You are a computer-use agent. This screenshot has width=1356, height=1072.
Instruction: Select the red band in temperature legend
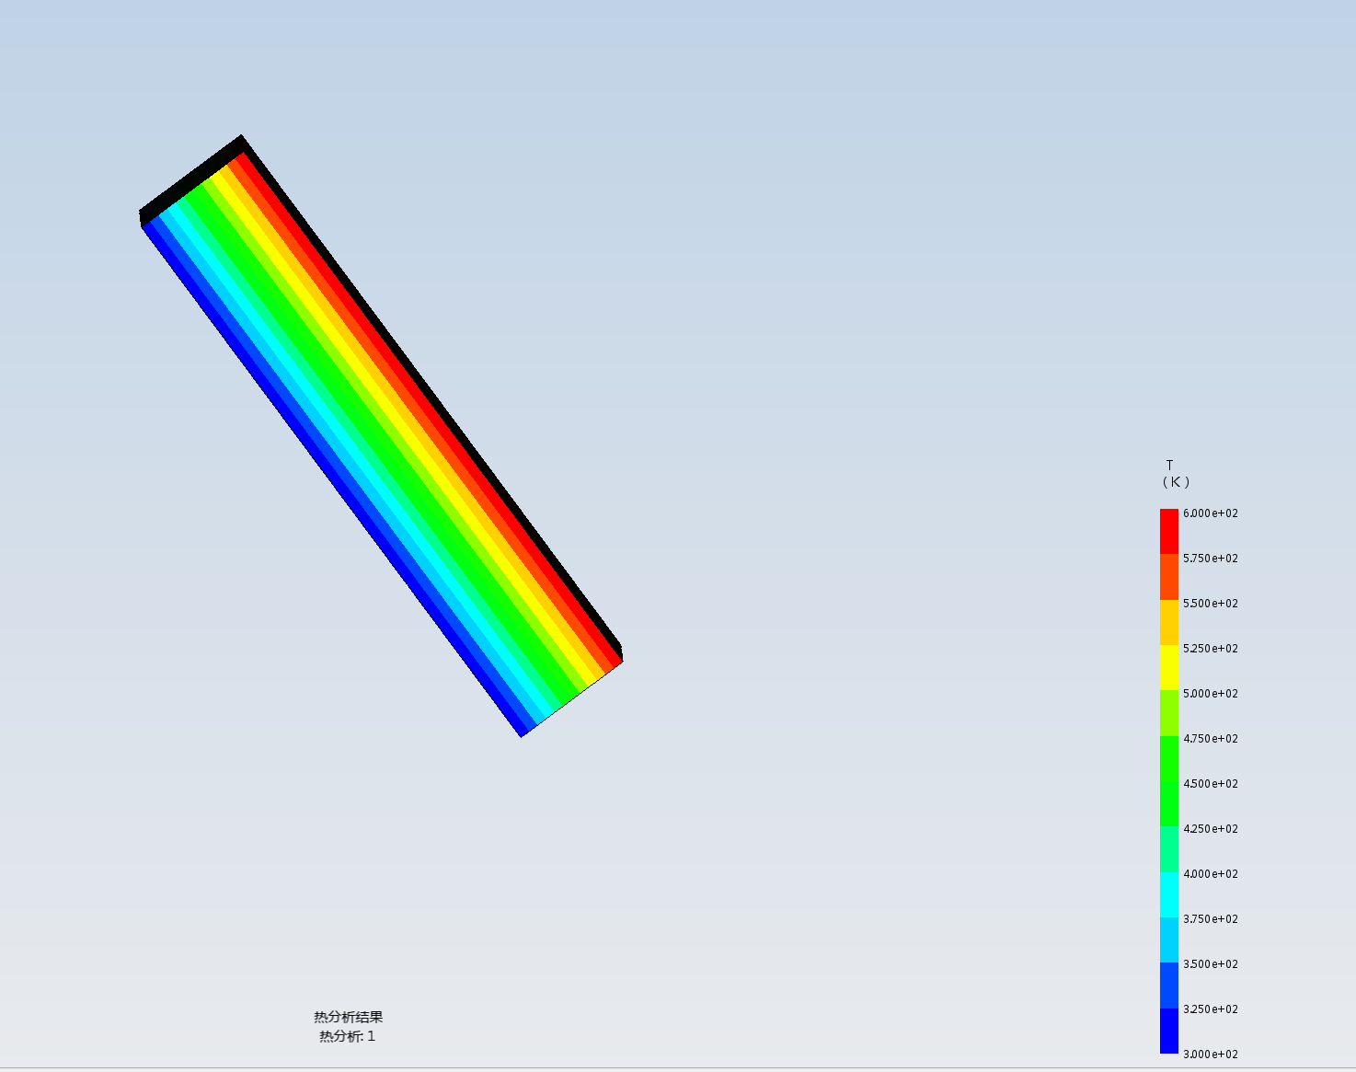point(1169,532)
